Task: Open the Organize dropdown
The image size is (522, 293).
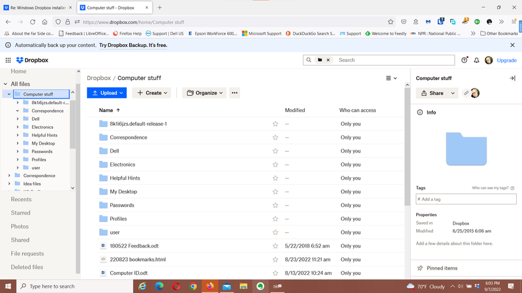Action: coord(204,93)
